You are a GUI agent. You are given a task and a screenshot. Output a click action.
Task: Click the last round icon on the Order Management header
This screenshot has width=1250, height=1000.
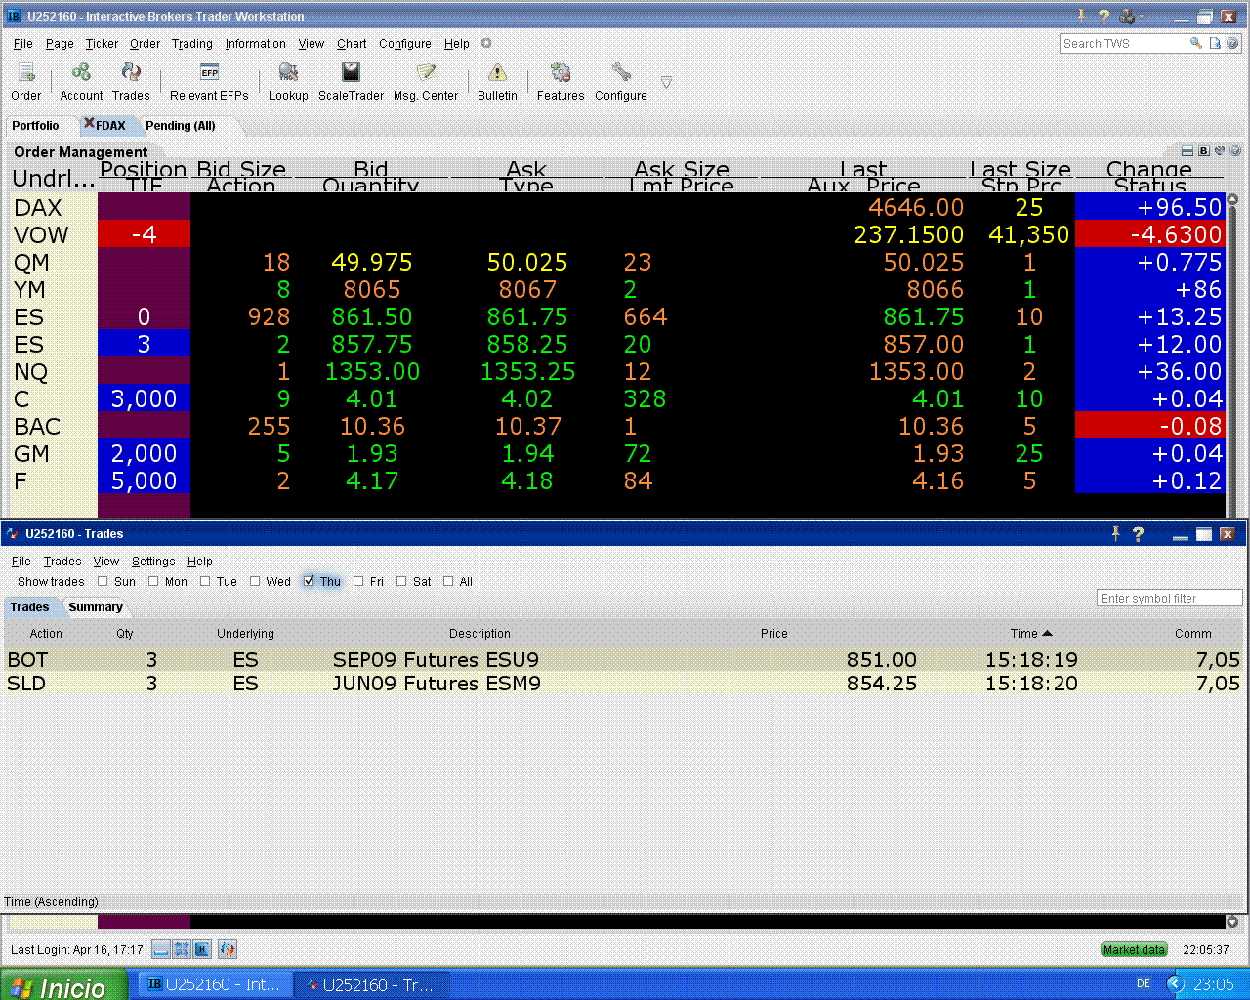1235,150
